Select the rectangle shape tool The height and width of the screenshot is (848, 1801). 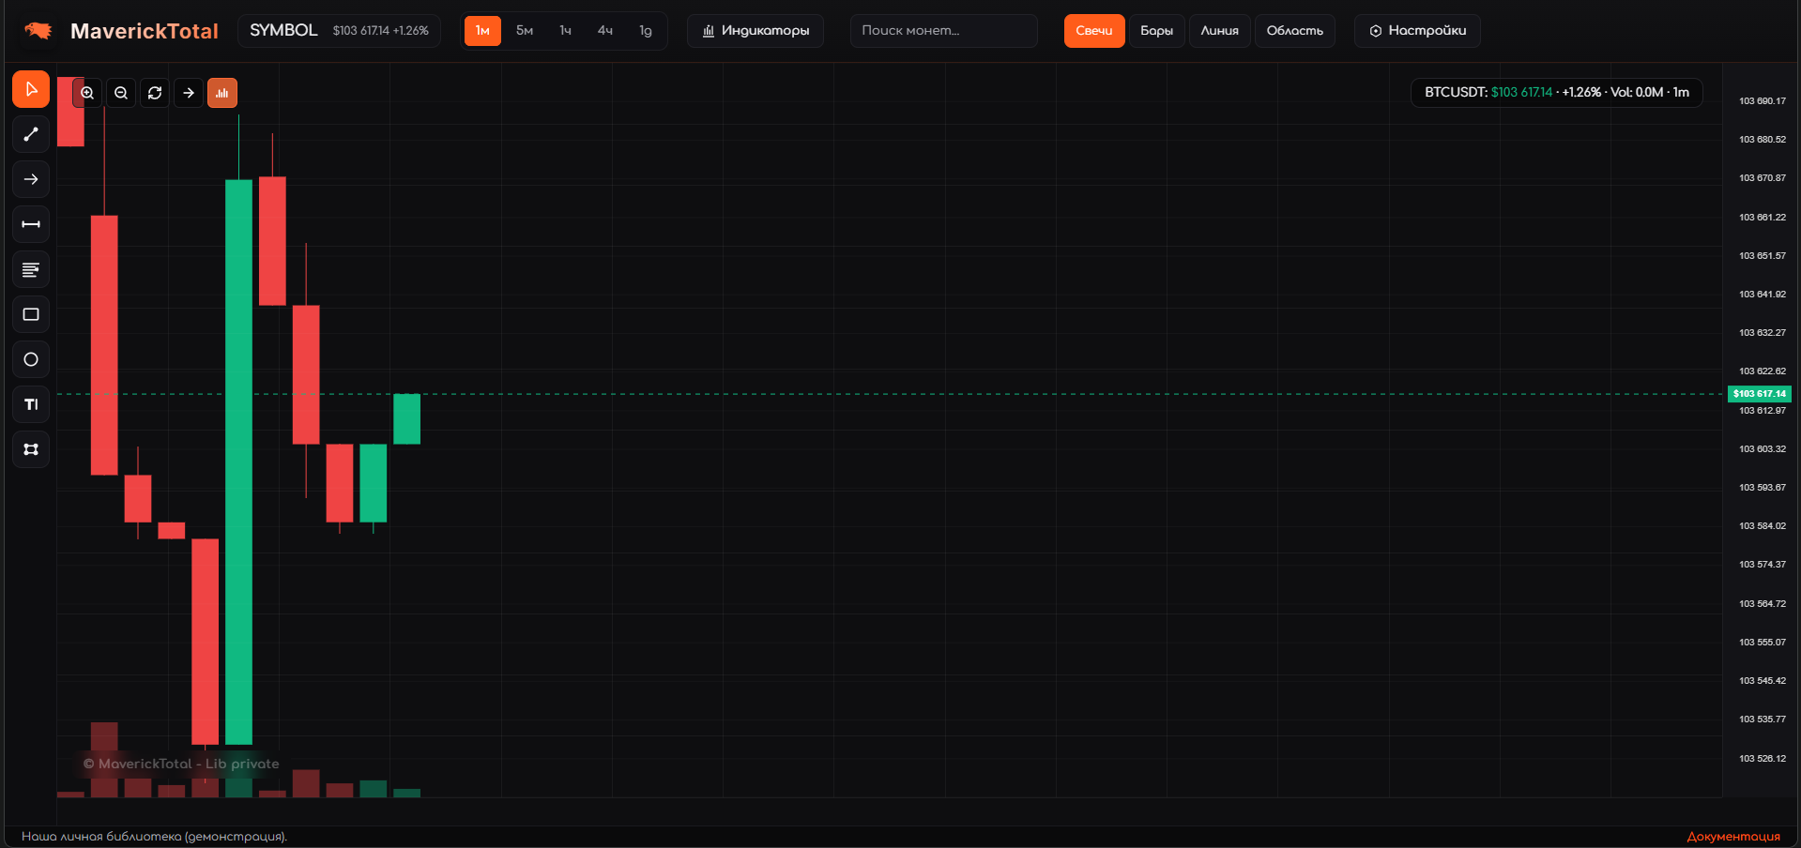(31, 315)
